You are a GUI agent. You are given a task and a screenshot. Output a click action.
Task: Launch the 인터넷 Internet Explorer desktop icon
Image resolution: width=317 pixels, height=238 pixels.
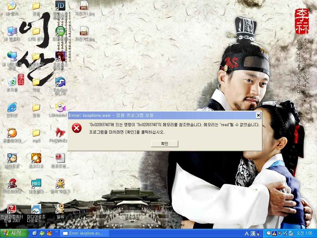coord(12,110)
